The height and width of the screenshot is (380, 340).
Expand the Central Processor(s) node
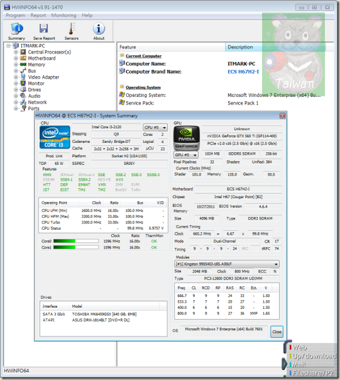click(x=16, y=52)
